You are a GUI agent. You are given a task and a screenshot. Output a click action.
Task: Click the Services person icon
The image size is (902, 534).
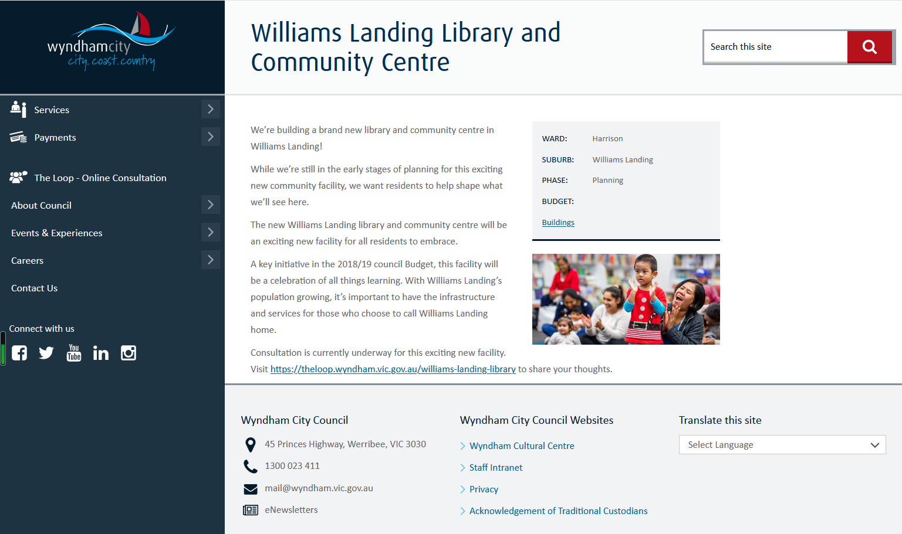(x=18, y=109)
